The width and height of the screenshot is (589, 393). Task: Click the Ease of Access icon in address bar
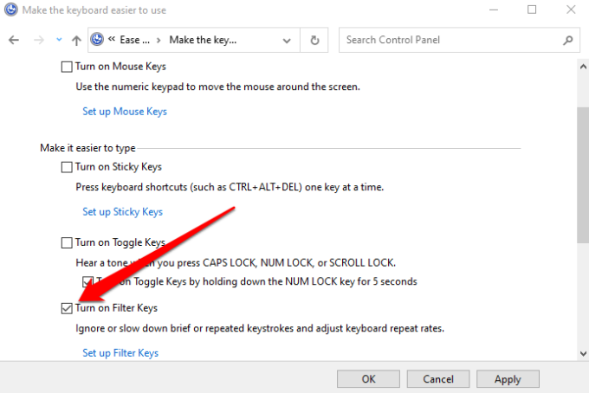pyautogui.click(x=98, y=40)
